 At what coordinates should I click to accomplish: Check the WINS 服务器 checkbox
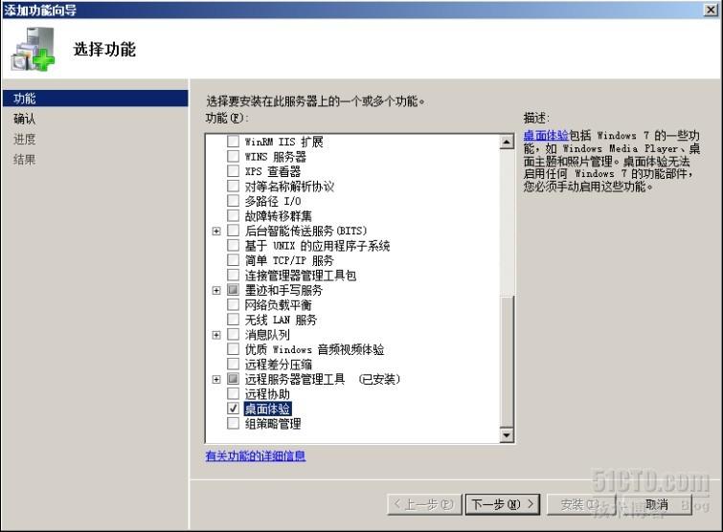234,156
